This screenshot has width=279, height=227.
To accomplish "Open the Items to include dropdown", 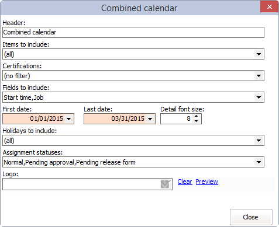I will 259,54.
